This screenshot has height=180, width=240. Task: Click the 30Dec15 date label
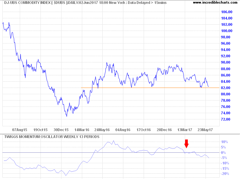pos(61,130)
